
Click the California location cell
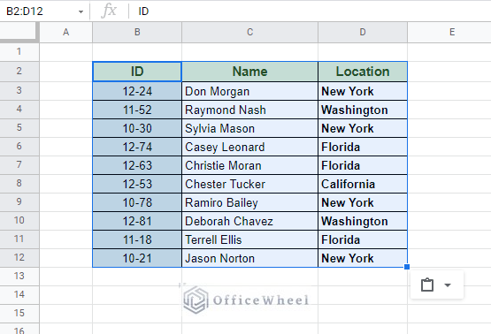pyautogui.click(x=363, y=184)
